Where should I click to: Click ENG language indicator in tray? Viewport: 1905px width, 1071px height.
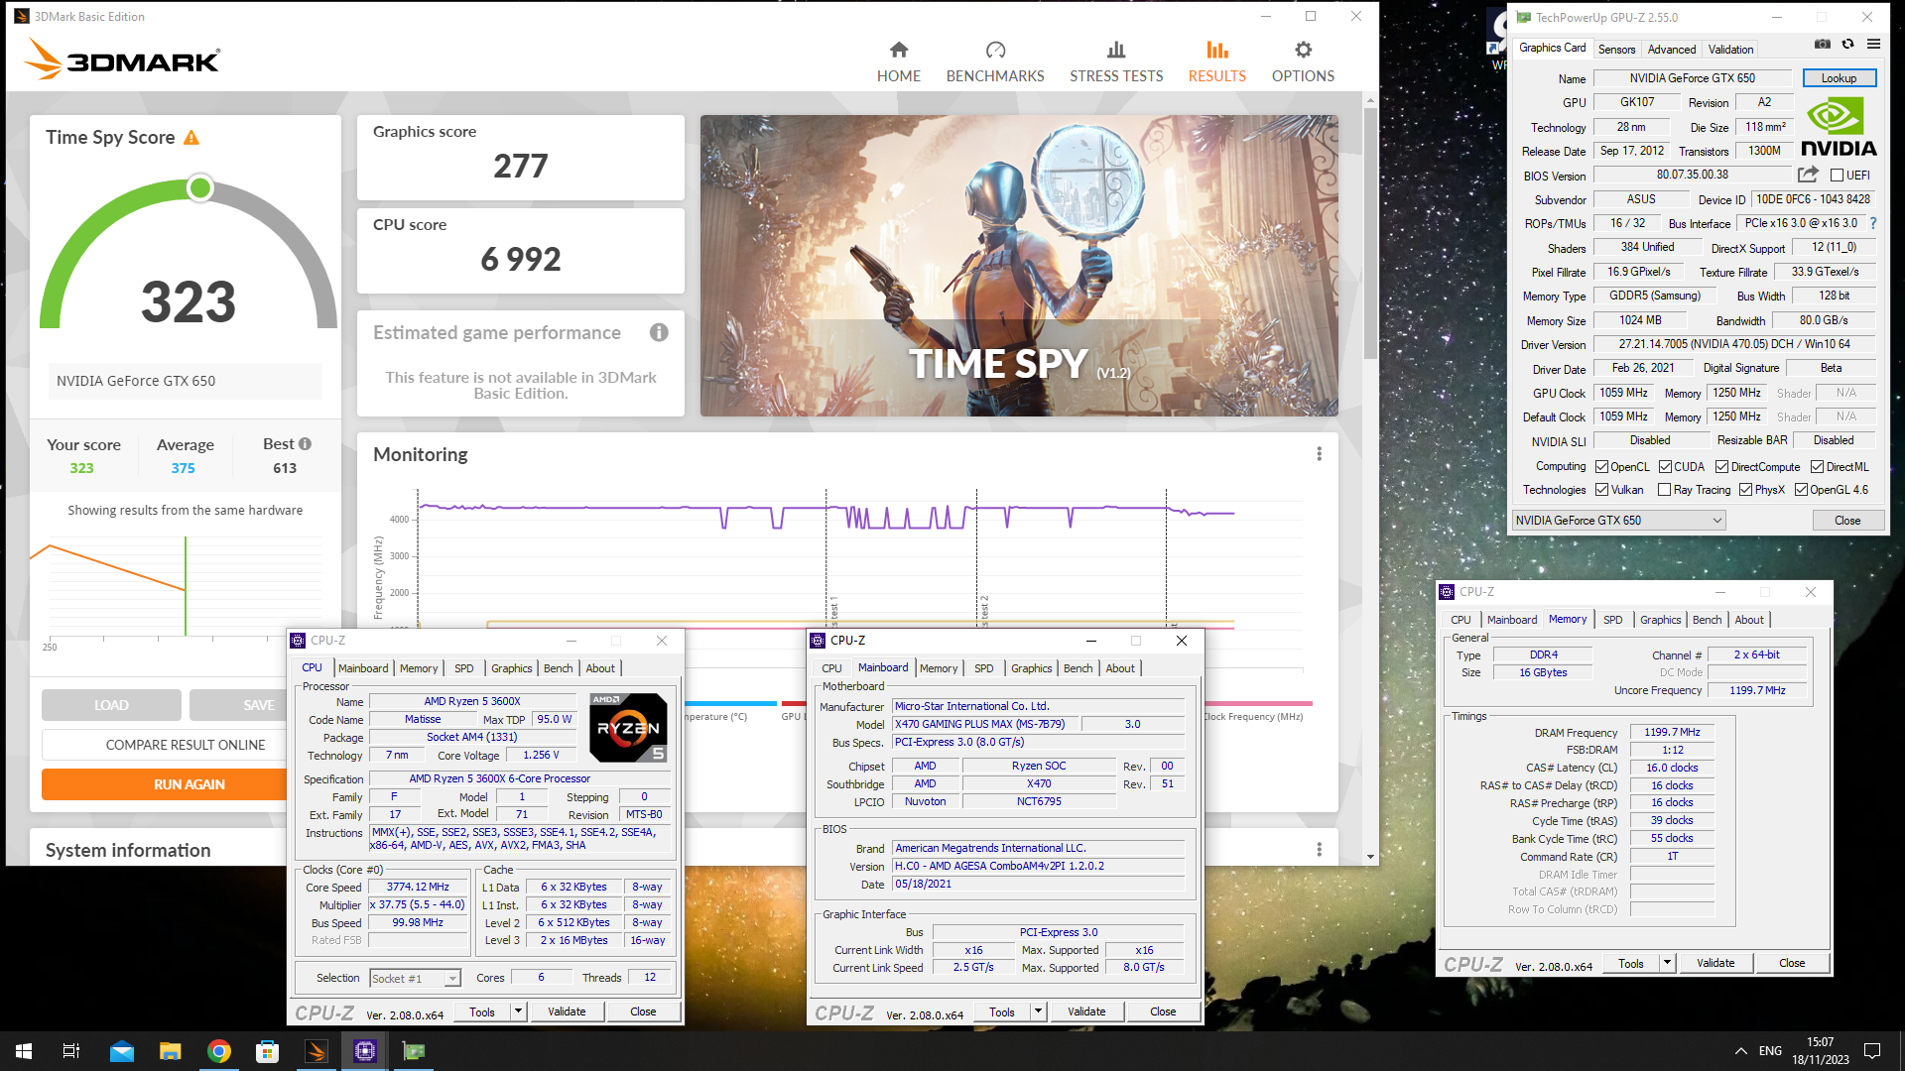click(x=1770, y=1051)
